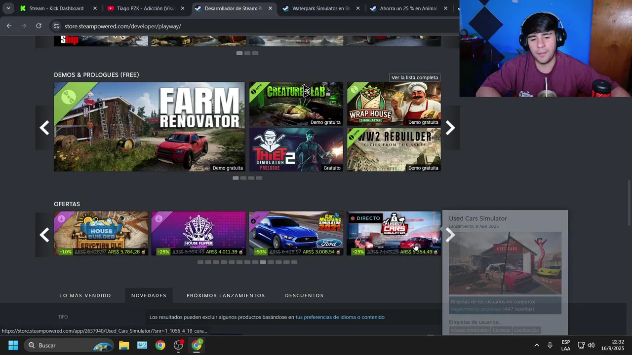Show previous demos with left arrow
The width and height of the screenshot is (632, 355).
coord(44,128)
